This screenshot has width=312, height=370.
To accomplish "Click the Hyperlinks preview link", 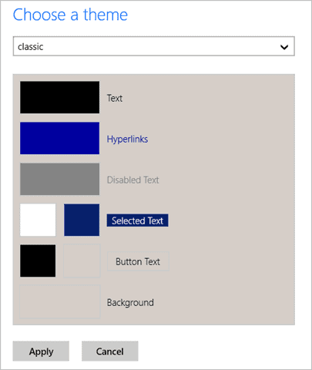I will click(x=127, y=139).
